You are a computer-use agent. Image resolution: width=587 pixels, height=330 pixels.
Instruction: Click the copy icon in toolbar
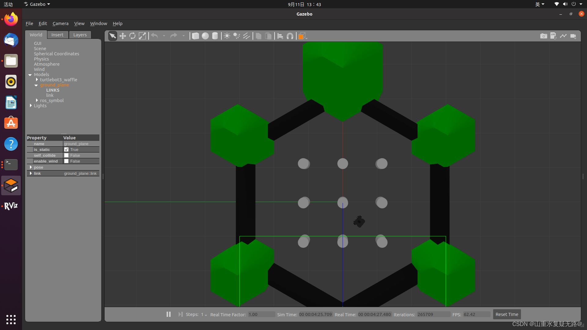point(258,36)
